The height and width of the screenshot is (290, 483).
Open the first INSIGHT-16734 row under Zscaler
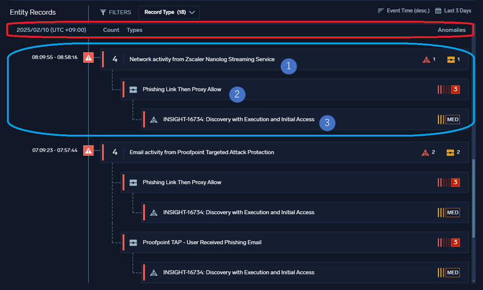tap(305, 119)
